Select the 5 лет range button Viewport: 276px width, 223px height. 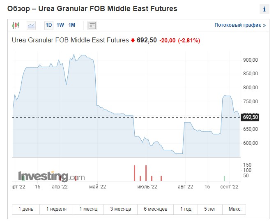210,209
